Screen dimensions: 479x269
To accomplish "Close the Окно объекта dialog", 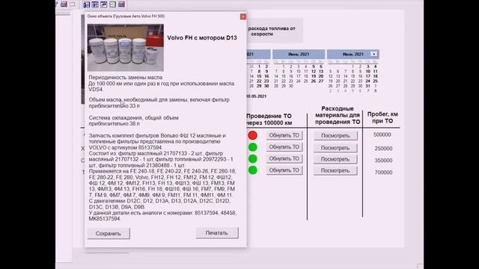I will [x=242, y=16].
